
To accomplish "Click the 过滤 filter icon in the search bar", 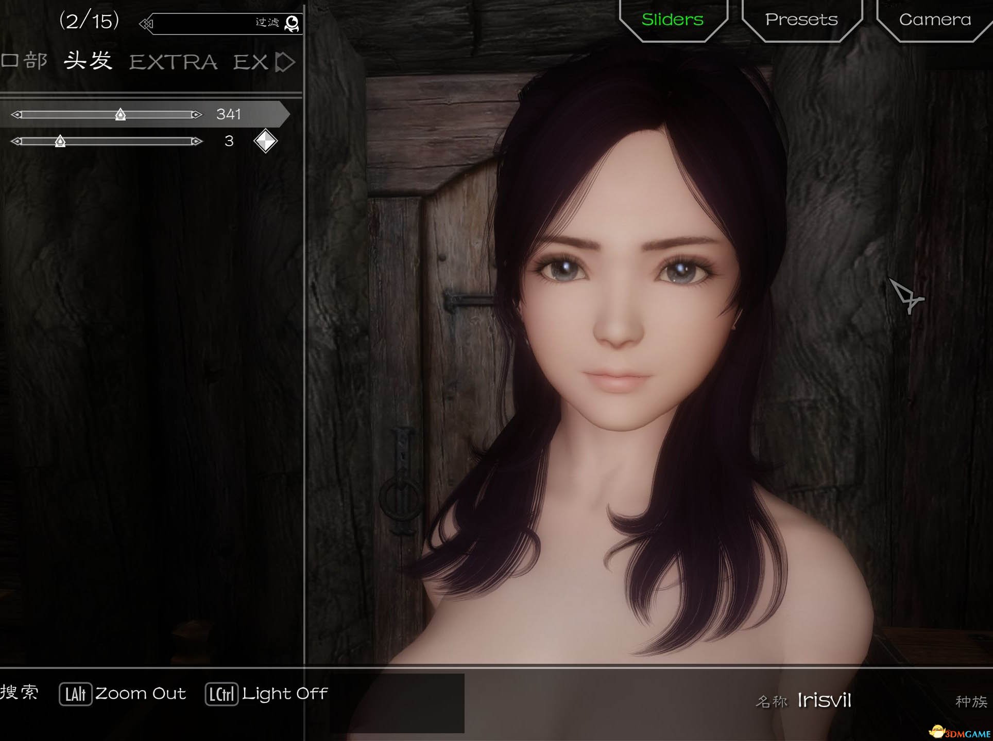I will [293, 23].
